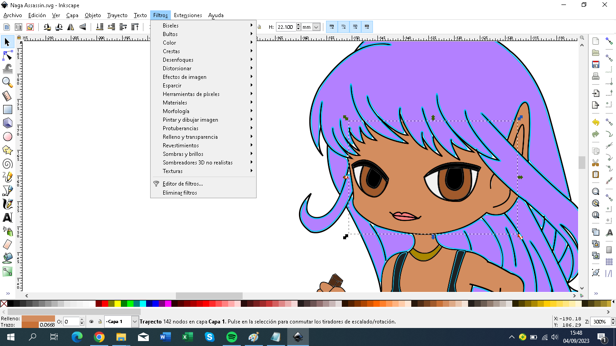Select the Star polygon tool
Image resolution: width=616 pixels, height=346 pixels.
pyautogui.click(x=7, y=150)
